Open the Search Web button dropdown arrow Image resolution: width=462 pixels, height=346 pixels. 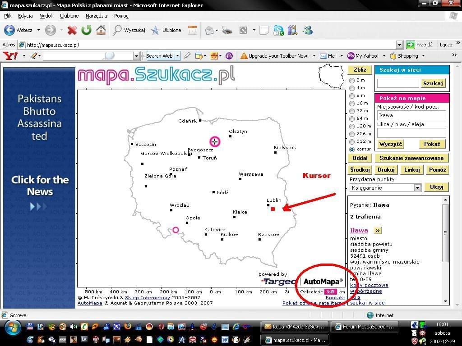pyautogui.click(x=177, y=55)
